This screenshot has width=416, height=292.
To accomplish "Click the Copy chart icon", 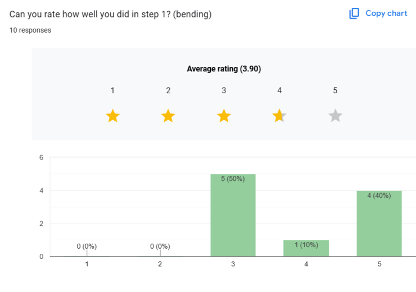I will tap(354, 13).
